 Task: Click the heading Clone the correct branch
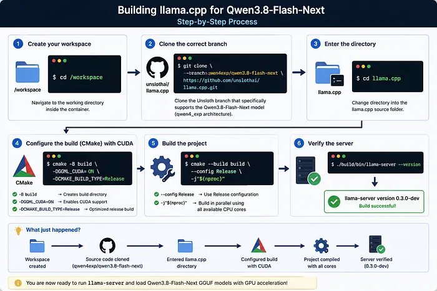(193, 44)
